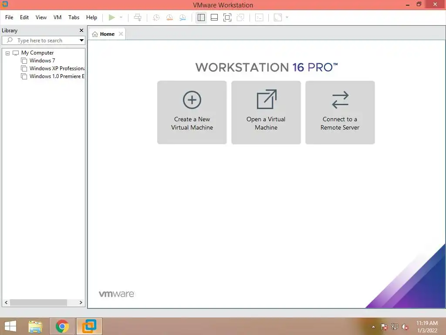Open the Edit menu
The height and width of the screenshot is (335, 446).
click(24, 17)
